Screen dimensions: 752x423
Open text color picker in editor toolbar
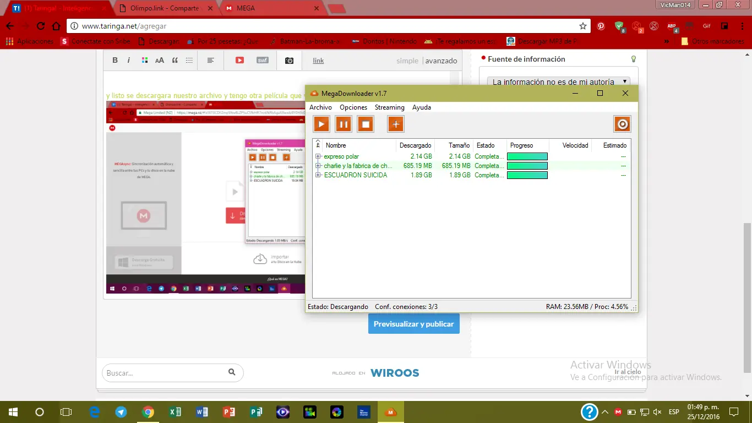[x=144, y=61]
